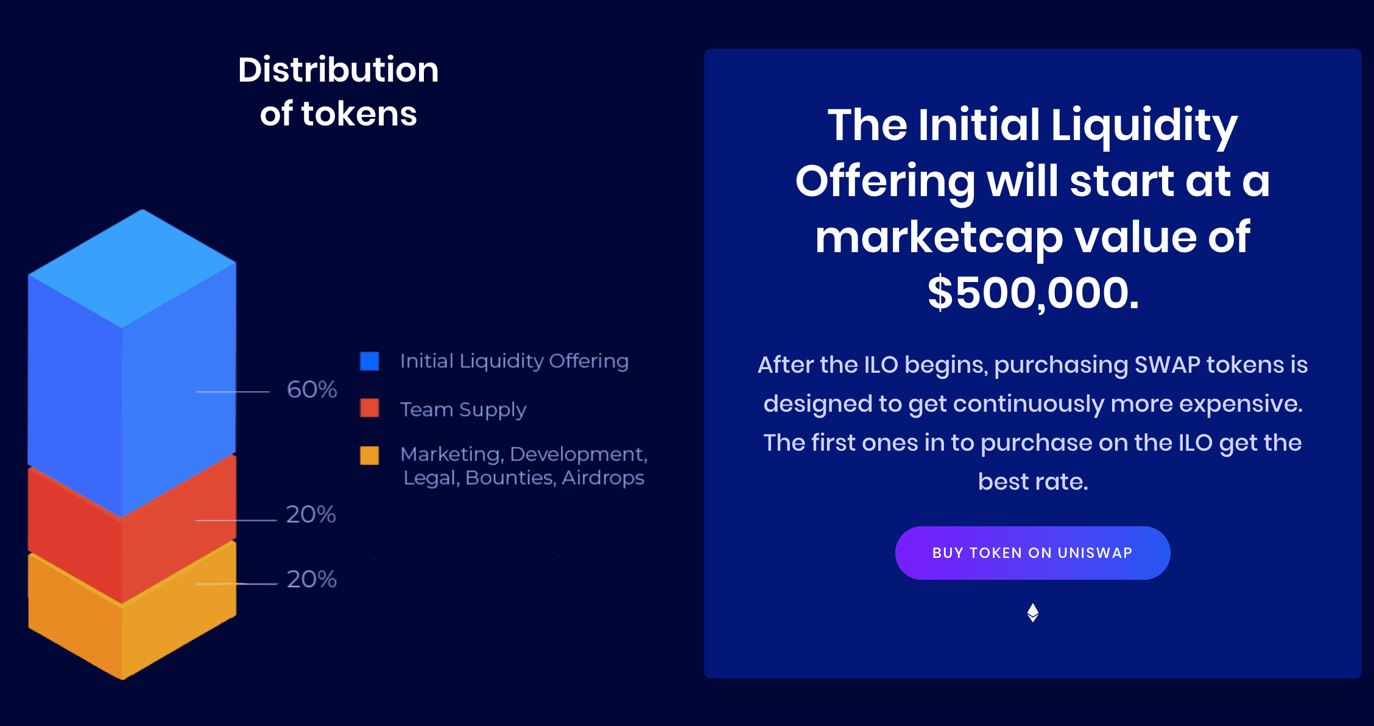Viewport: 1374px width, 726px height.
Task: Click the 60% label on the chart
Action: point(312,389)
